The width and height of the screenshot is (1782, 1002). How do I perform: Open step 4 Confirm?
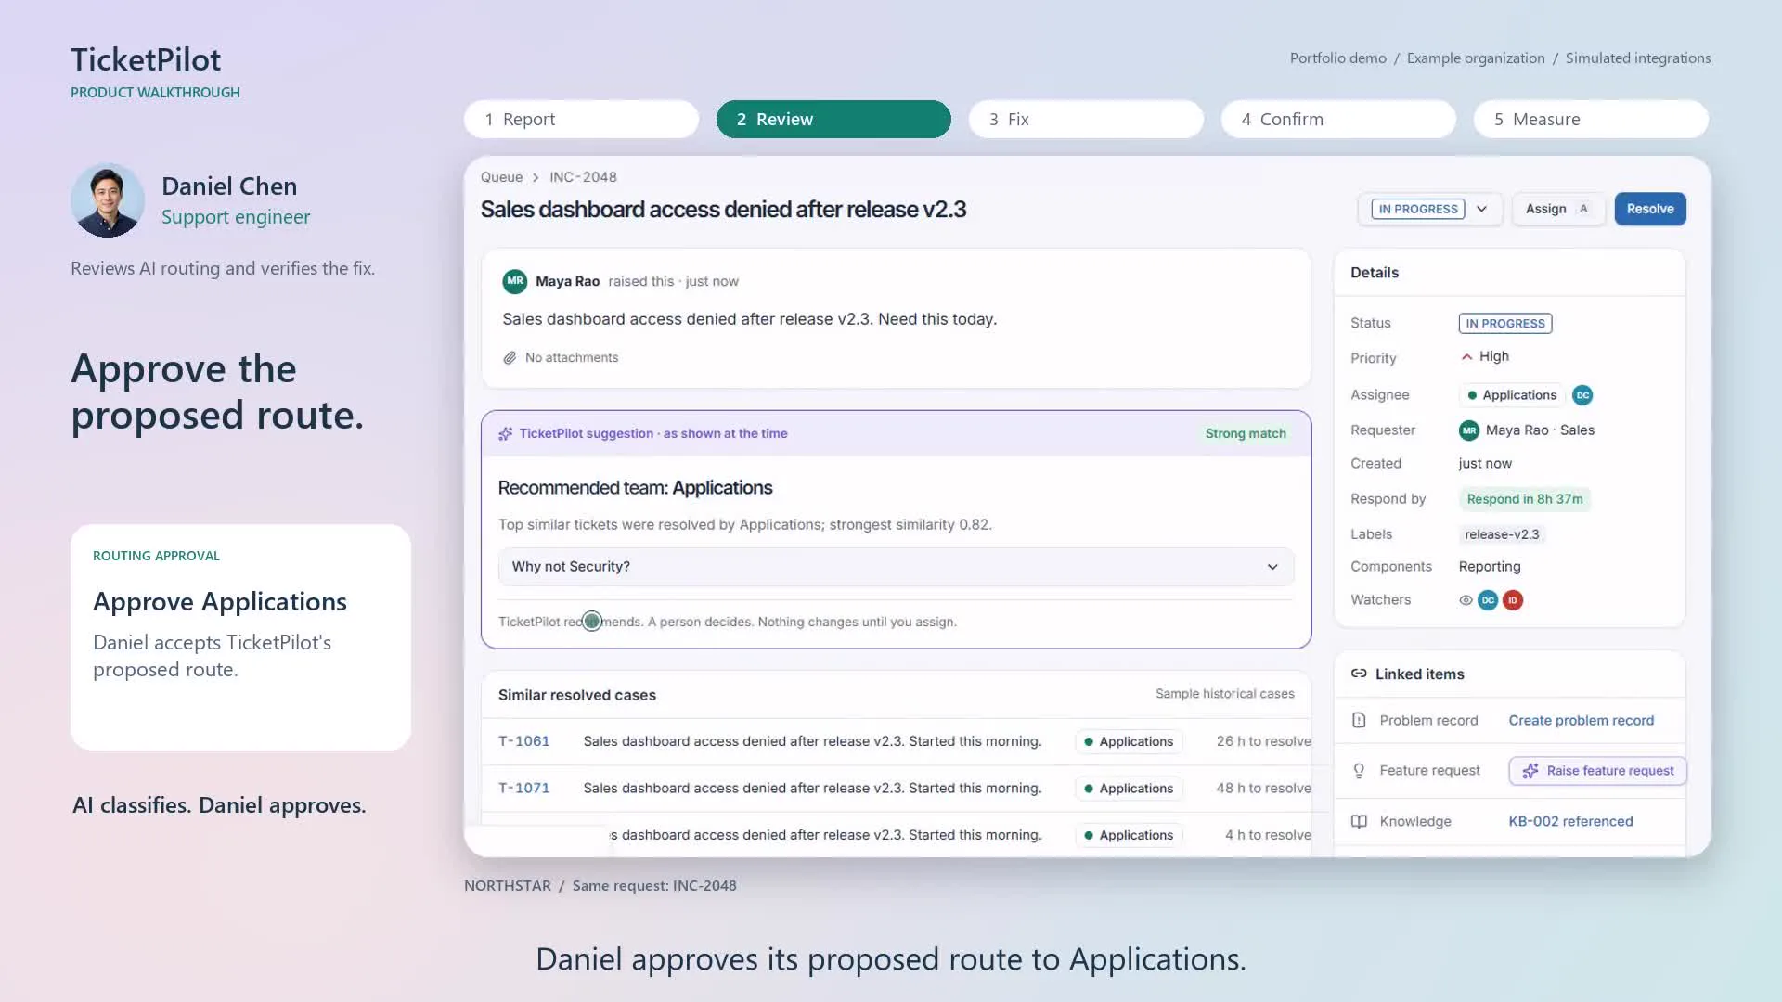(1338, 119)
